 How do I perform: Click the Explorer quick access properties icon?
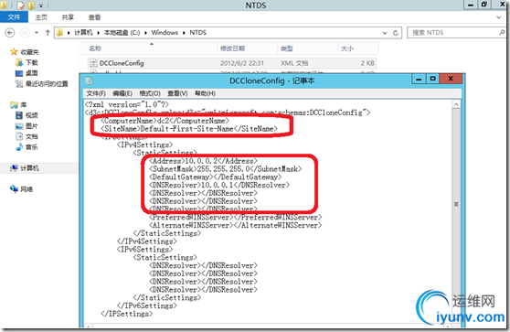coord(20,5)
